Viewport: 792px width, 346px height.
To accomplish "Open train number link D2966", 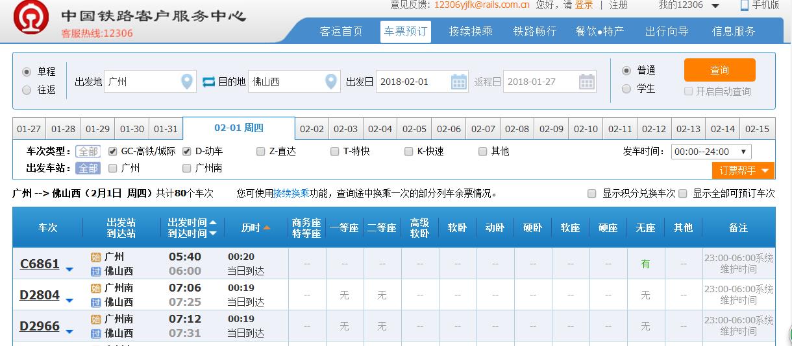I will pos(40,326).
